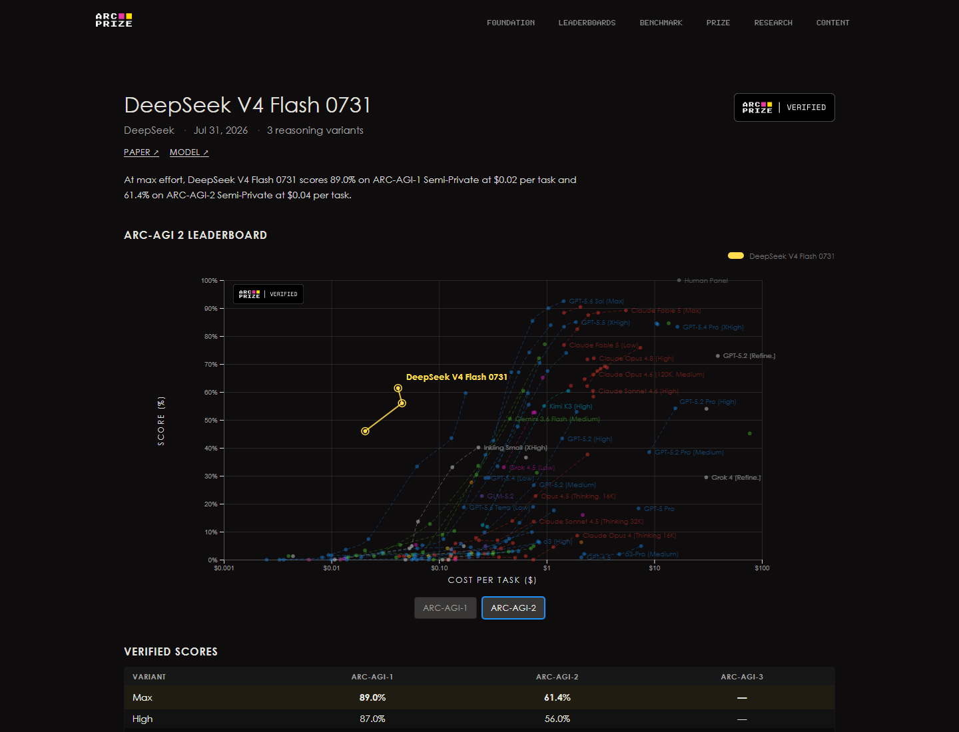Image resolution: width=959 pixels, height=732 pixels.
Task: Click the Claude Sonnet 4.6 (High) chart label
Action: tap(639, 391)
